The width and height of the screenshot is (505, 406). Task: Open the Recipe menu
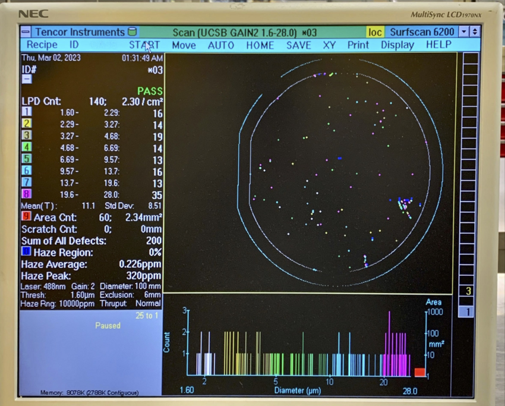click(43, 45)
